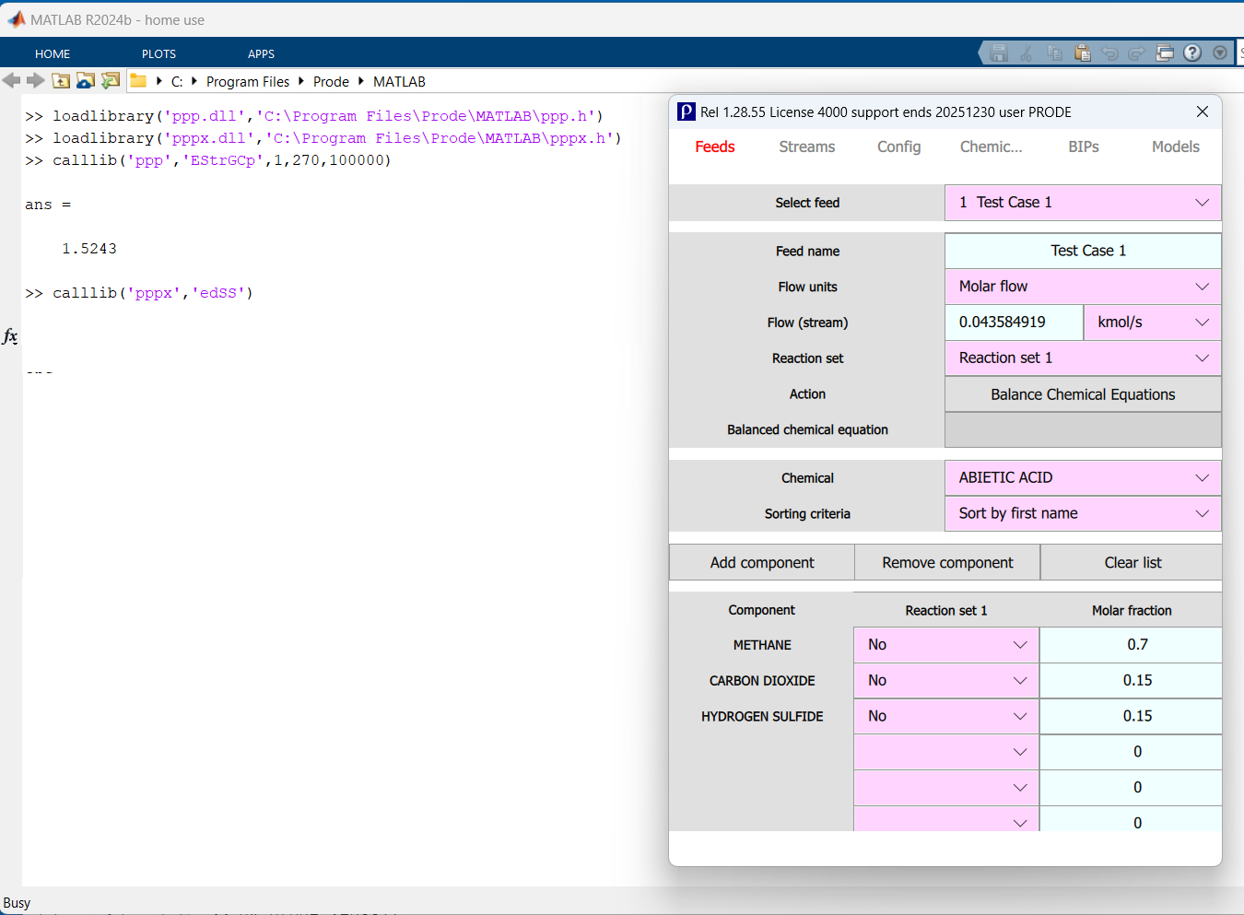Open MATLAB Help question mark icon
1244x915 pixels.
[x=1192, y=53]
